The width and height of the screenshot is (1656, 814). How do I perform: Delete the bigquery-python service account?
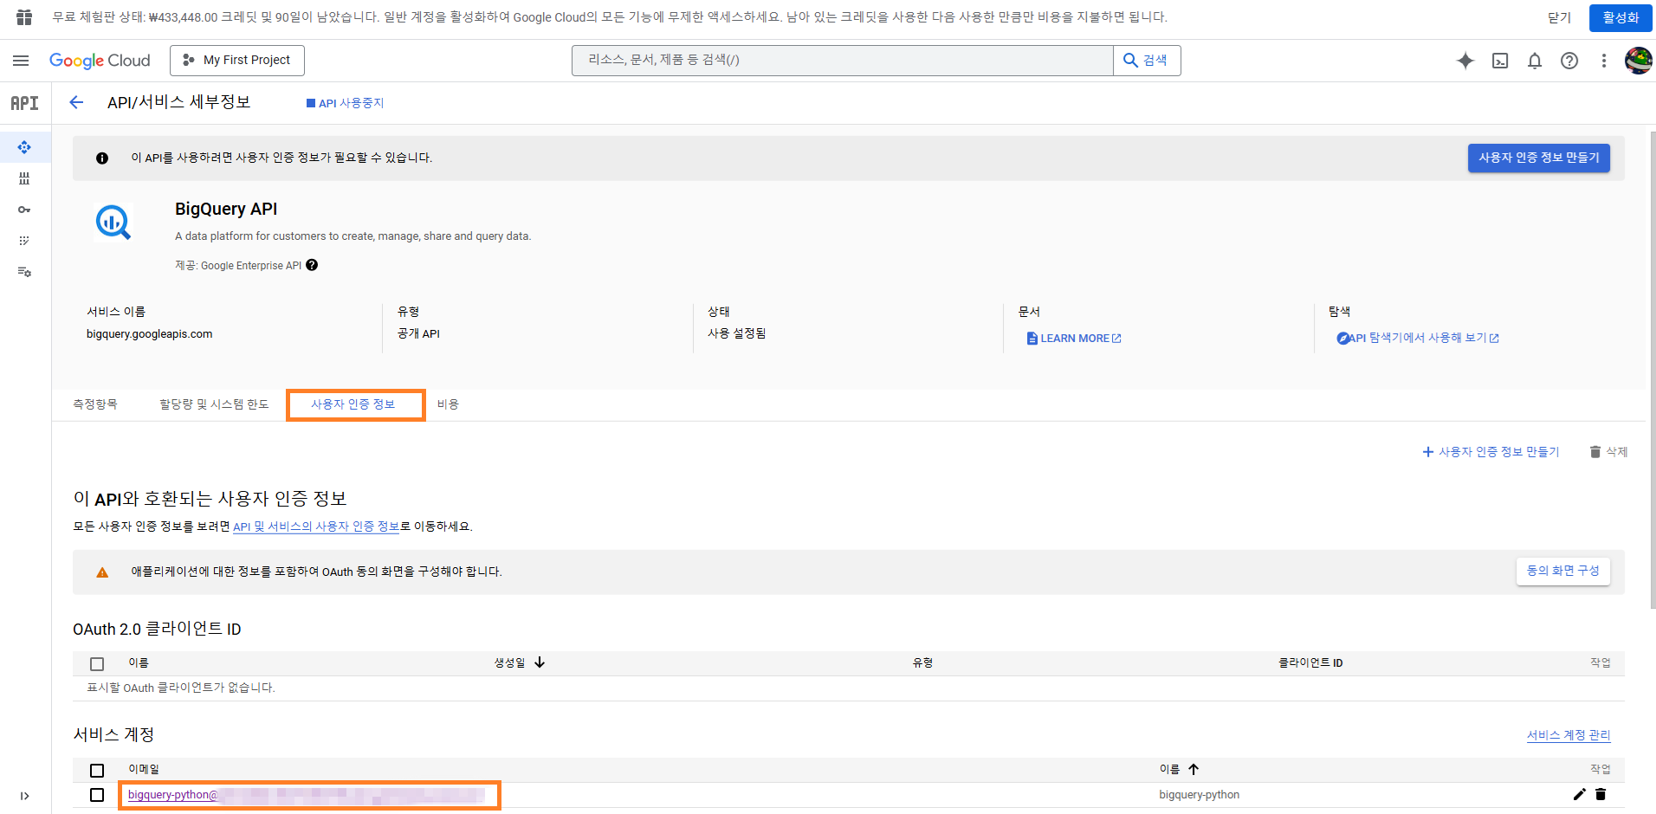point(1601,794)
